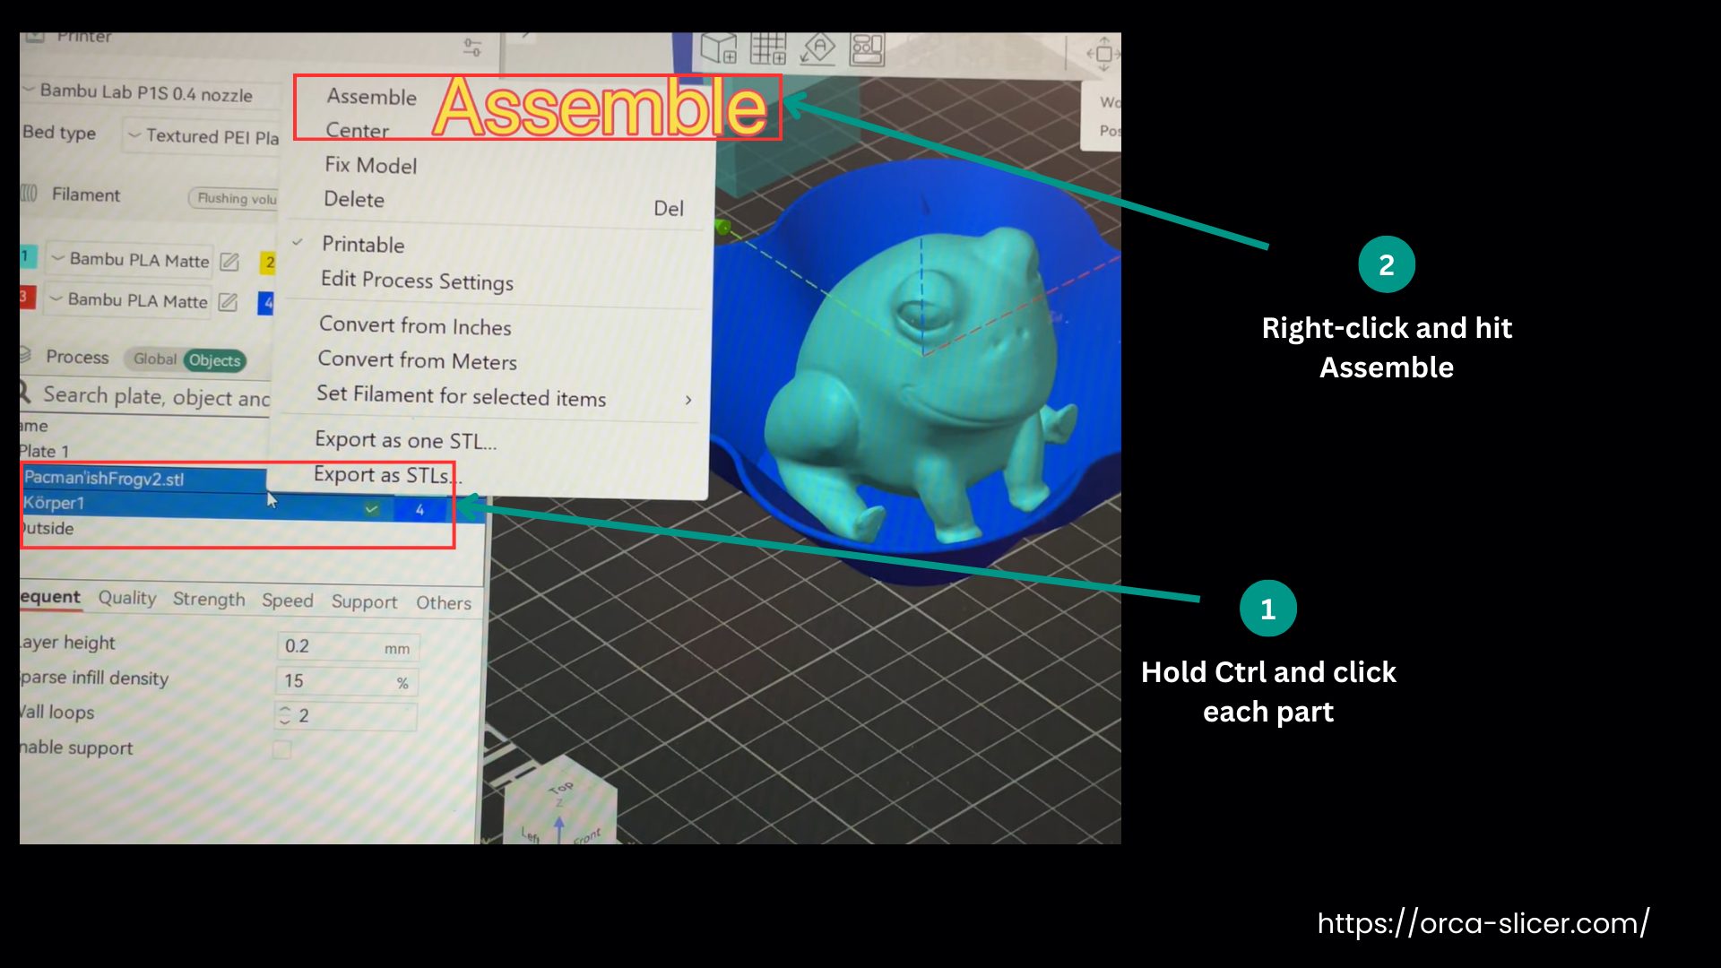Select PacmanishFrogv2.stl in object list
The image size is (1721, 968).
(143, 478)
